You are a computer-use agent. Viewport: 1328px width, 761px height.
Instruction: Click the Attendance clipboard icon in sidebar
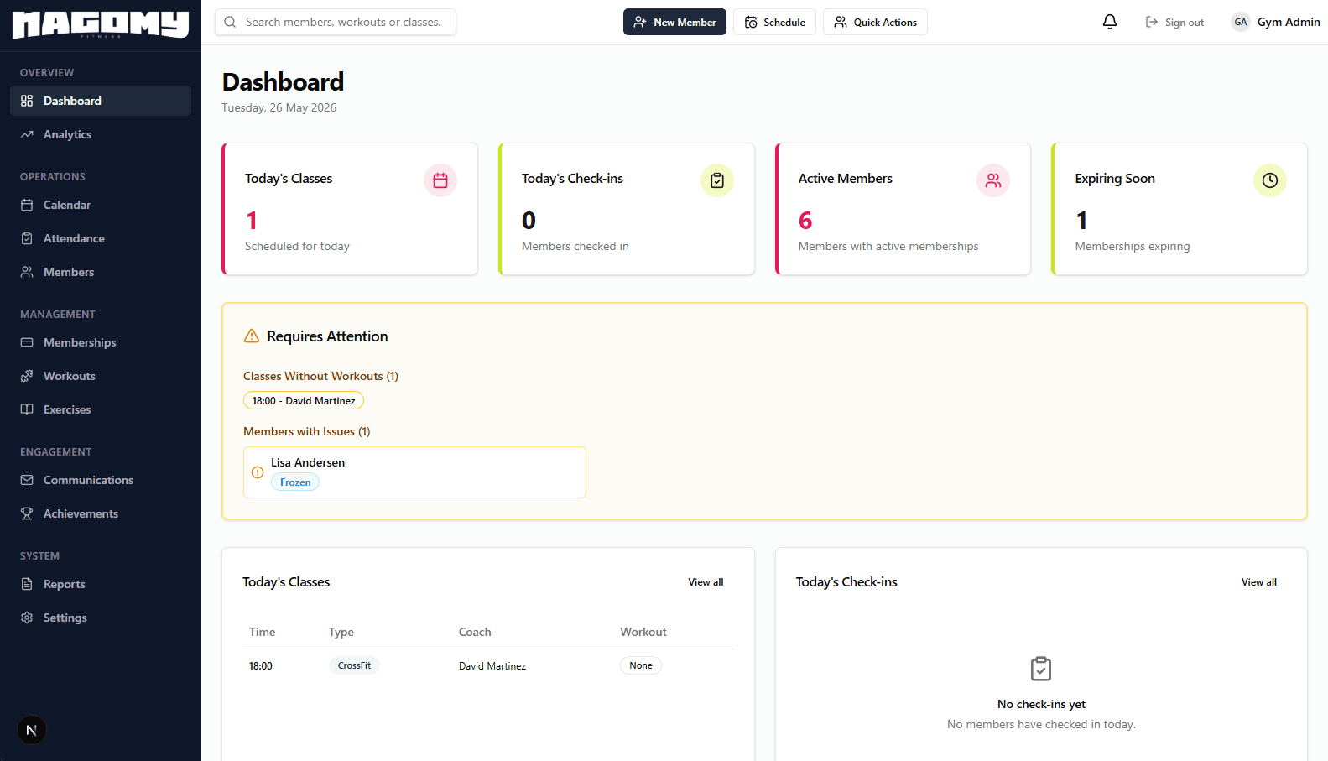pos(27,238)
